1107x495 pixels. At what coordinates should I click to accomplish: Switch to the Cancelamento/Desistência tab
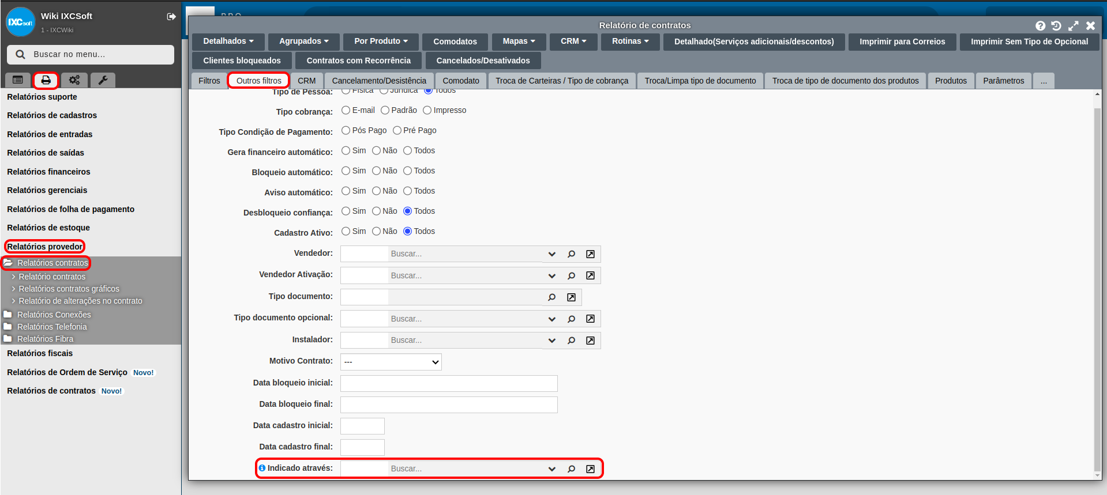[379, 81]
